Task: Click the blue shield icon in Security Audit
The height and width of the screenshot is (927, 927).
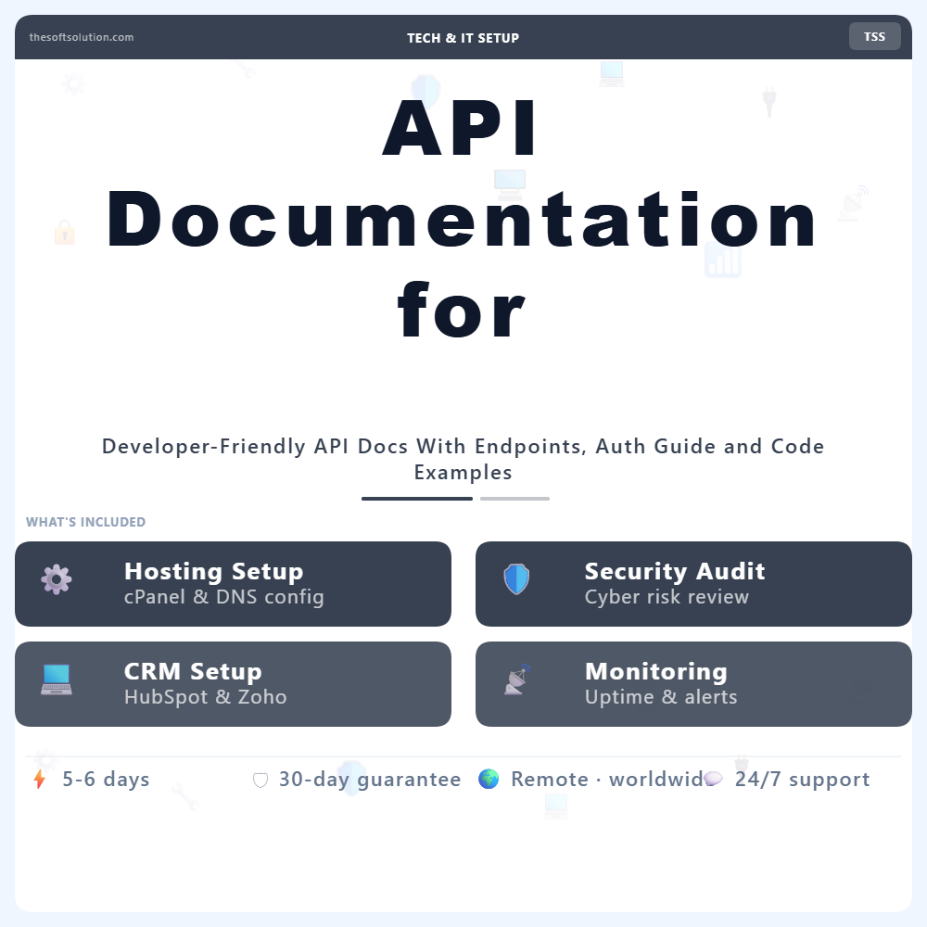Action: (516, 579)
